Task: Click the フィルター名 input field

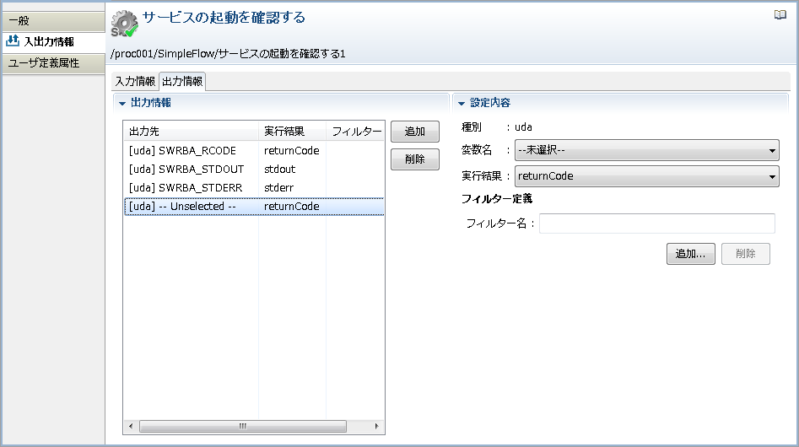Action: [656, 223]
